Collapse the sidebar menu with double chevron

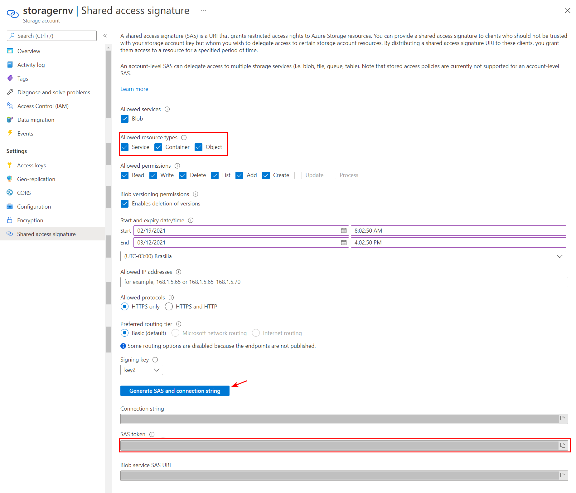click(x=105, y=36)
